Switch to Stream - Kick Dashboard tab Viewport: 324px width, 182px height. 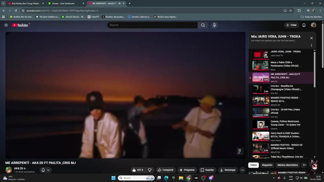pos(66,4)
